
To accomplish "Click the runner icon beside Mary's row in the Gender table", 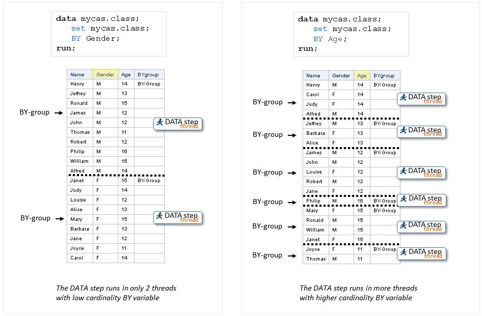I will click(160, 216).
